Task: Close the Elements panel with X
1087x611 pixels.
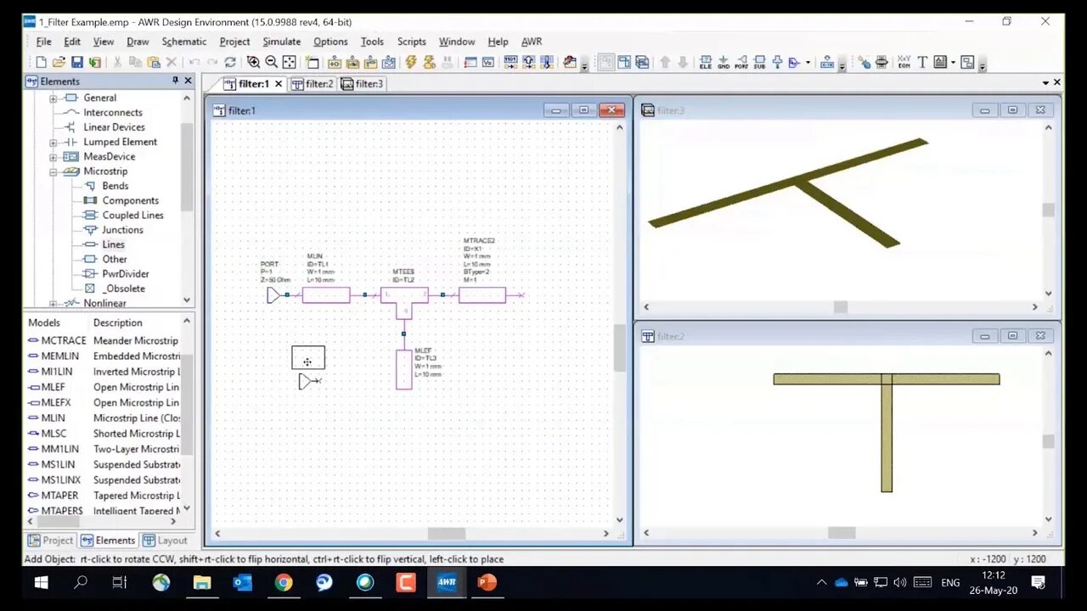Action: (x=188, y=81)
